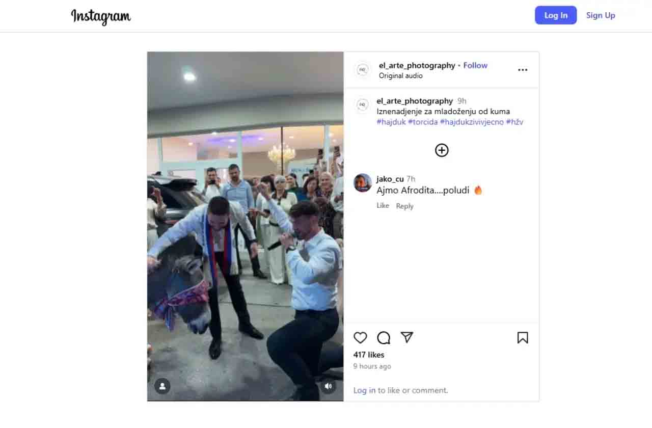Open jako_cu profile picture
The height and width of the screenshot is (428, 652).
tap(363, 182)
